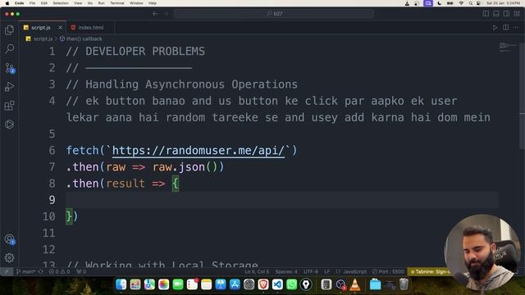
Task: Open the Explorer view in activity bar
Action: pyautogui.click(x=9, y=30)
